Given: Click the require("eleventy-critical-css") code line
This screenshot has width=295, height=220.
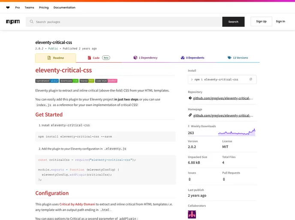Looking at the screenshot, I should pos(87,160).
